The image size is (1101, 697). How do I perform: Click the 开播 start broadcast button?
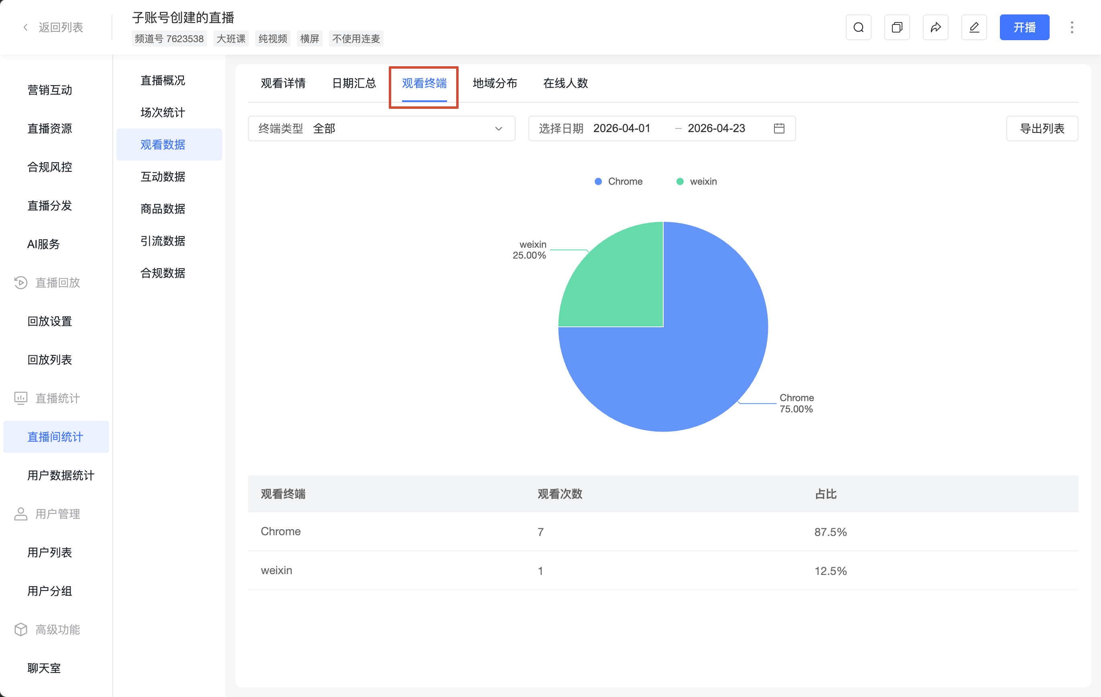pyautogui.click(x=1024, y=27)
